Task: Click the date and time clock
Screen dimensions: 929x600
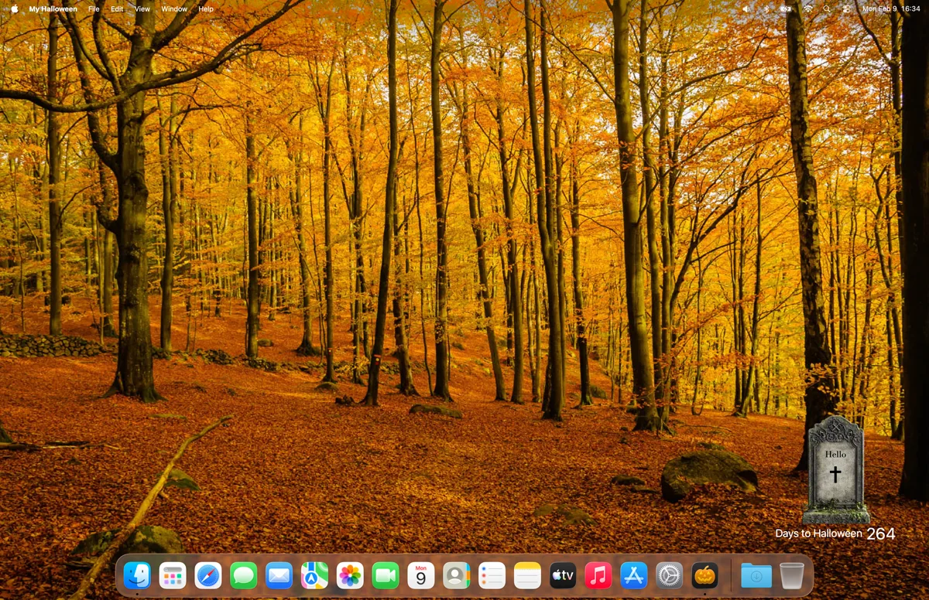Action: point(890,9)
